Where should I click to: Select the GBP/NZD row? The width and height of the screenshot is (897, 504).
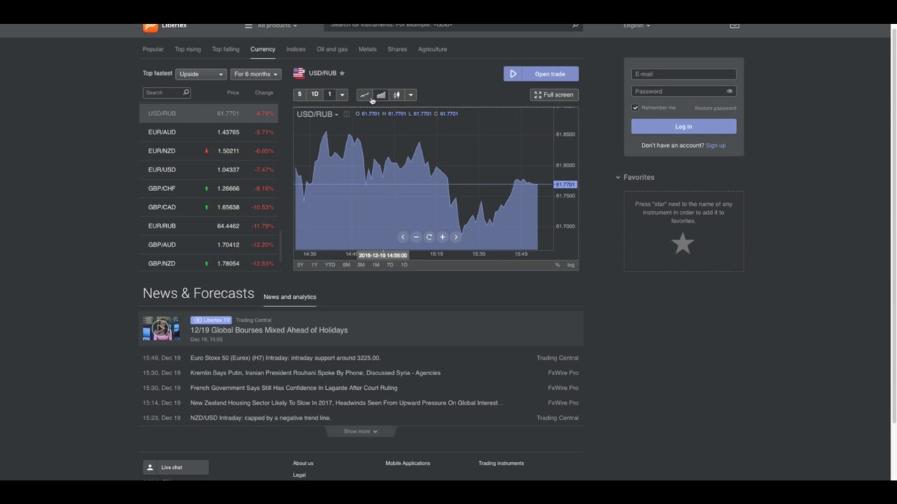coord(209,263)
